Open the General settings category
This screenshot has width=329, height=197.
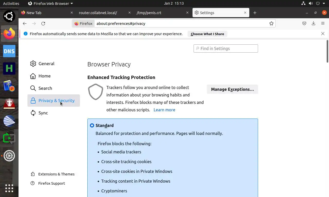(x=46, y=64)
